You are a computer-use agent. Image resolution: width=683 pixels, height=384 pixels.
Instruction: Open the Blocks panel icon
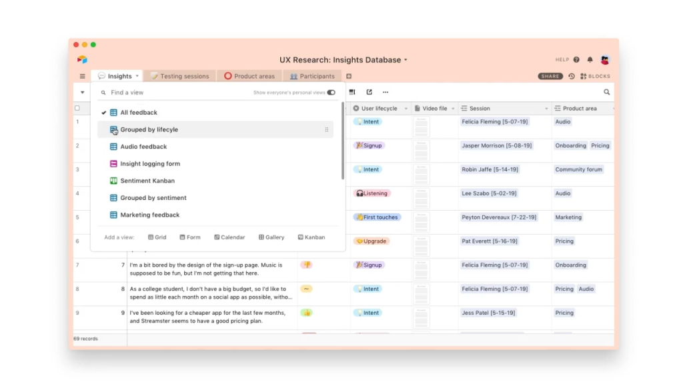tap(595, 76)
